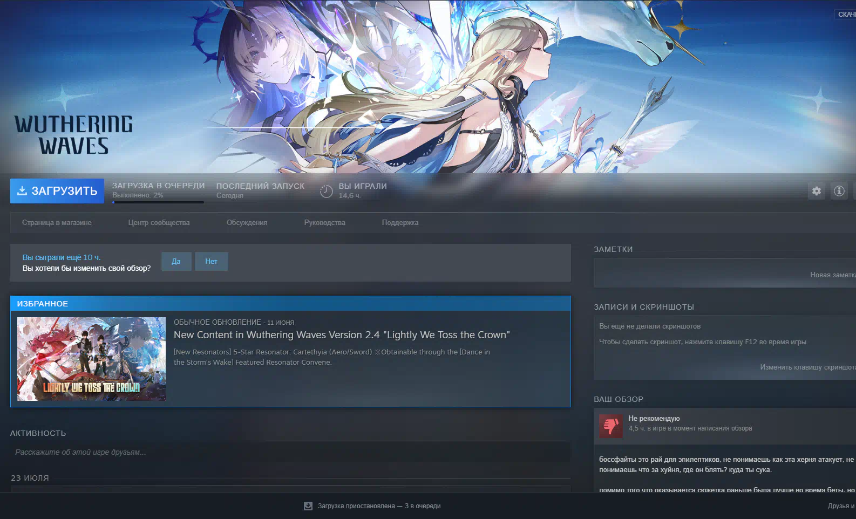Open the Руководства tab
This screenshot has height=519, width=856.
tap(324, 222)
